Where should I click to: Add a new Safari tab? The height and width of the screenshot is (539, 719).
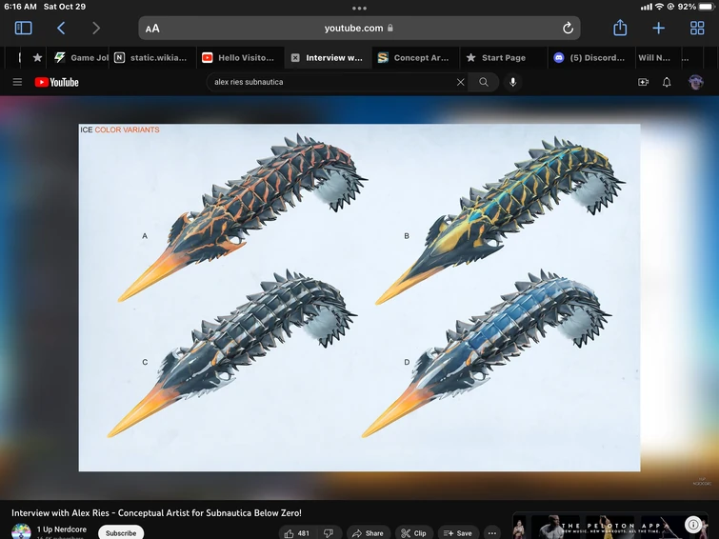(658, 28)
